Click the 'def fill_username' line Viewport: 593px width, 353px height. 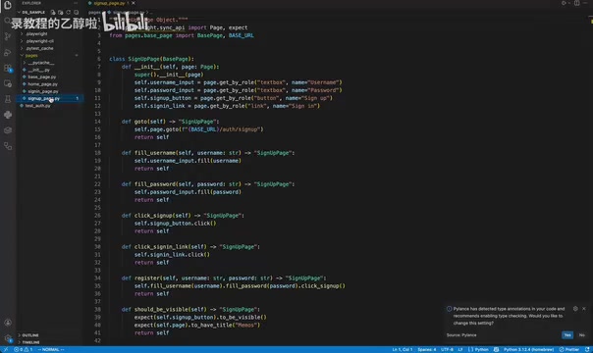(x=208, y=153)
